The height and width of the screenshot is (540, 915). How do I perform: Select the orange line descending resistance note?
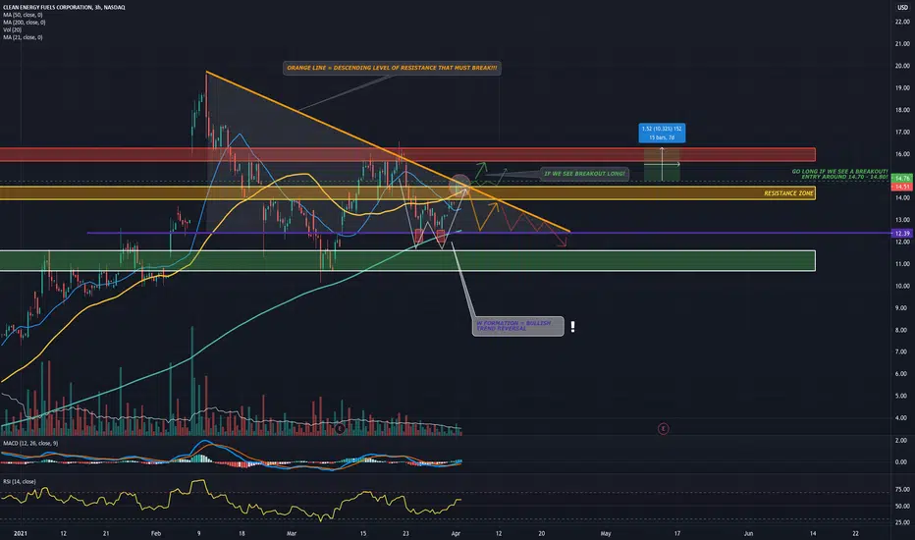(392, 69)
